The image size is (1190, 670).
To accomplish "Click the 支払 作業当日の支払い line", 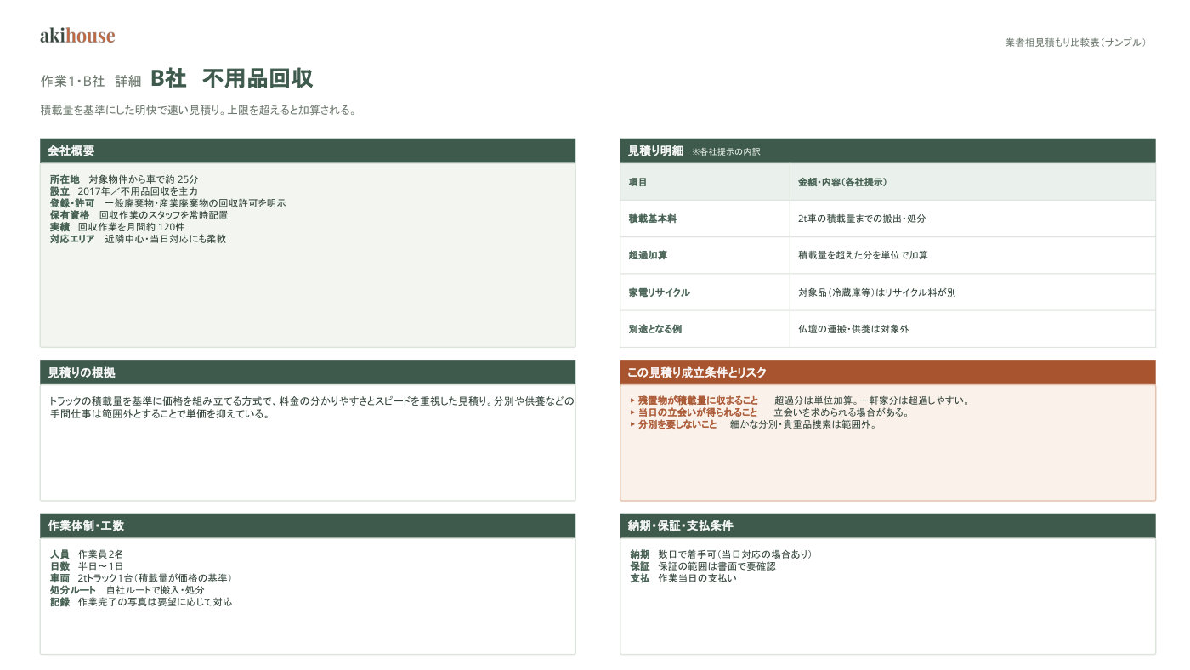I will tap(683, 578).
